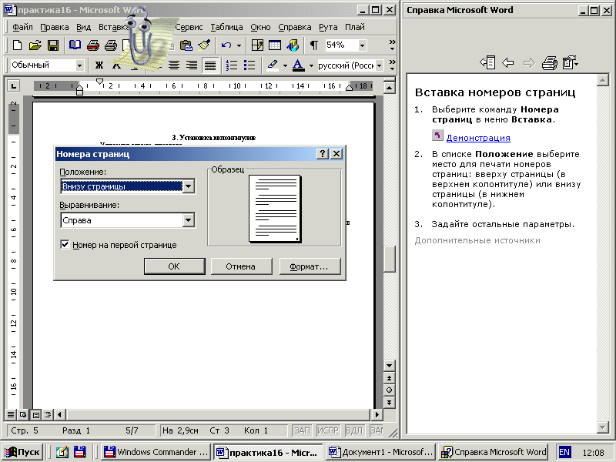This screenshot has width=616, height=462.
Task: Open the Справка menu
Action: coord(295,27)
